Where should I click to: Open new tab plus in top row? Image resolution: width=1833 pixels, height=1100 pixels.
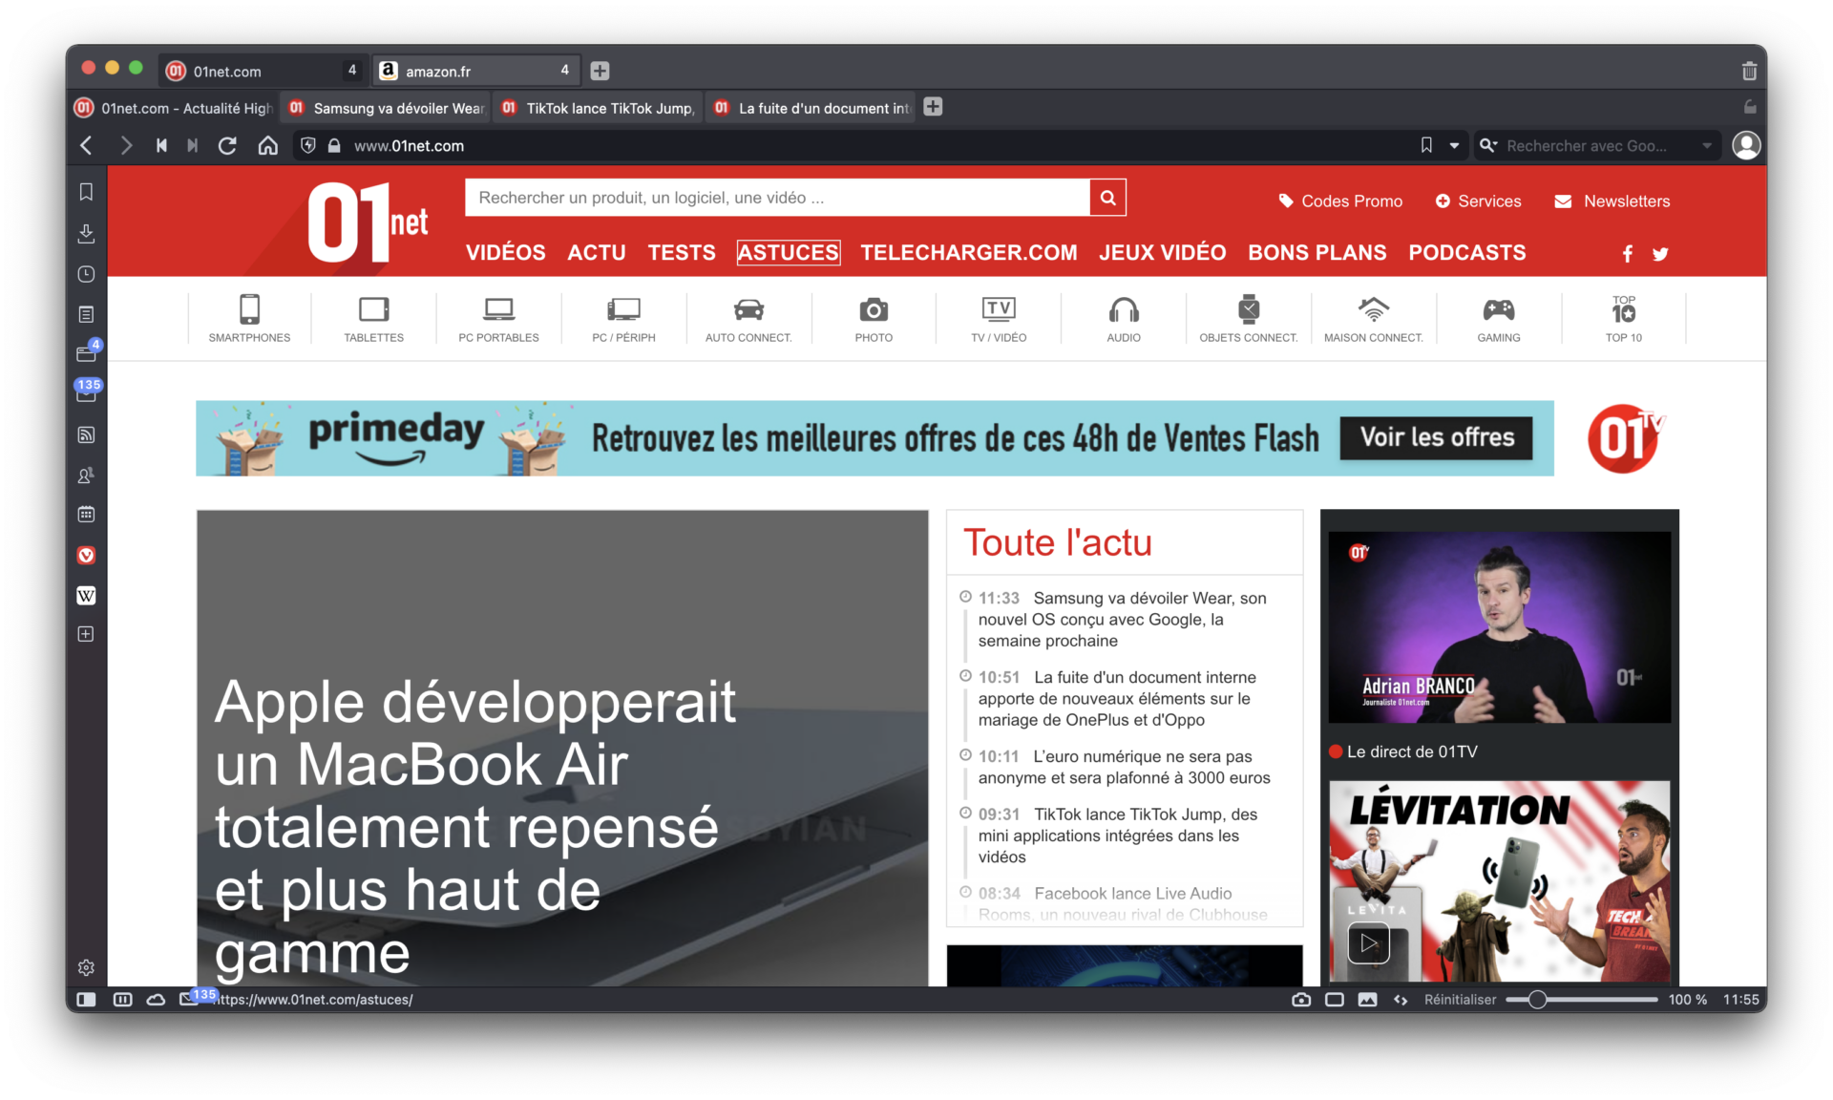coord(600,71)
